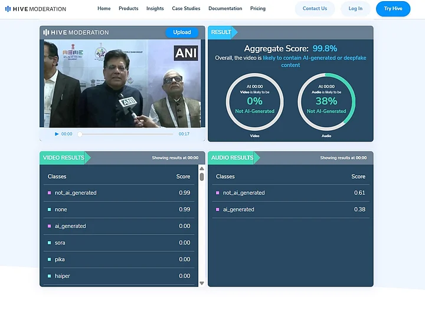Viewport: 425px width, 310px height.
Task: Click the Hive Moderation logo
Action: [x=35, y=9]
